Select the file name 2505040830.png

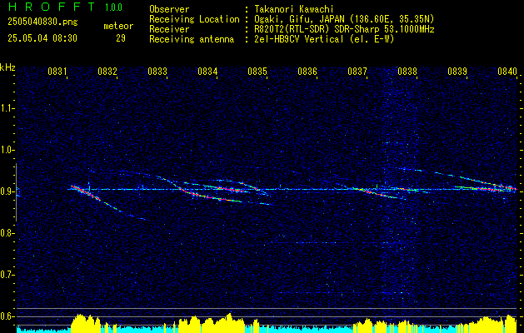click(42, 22)
